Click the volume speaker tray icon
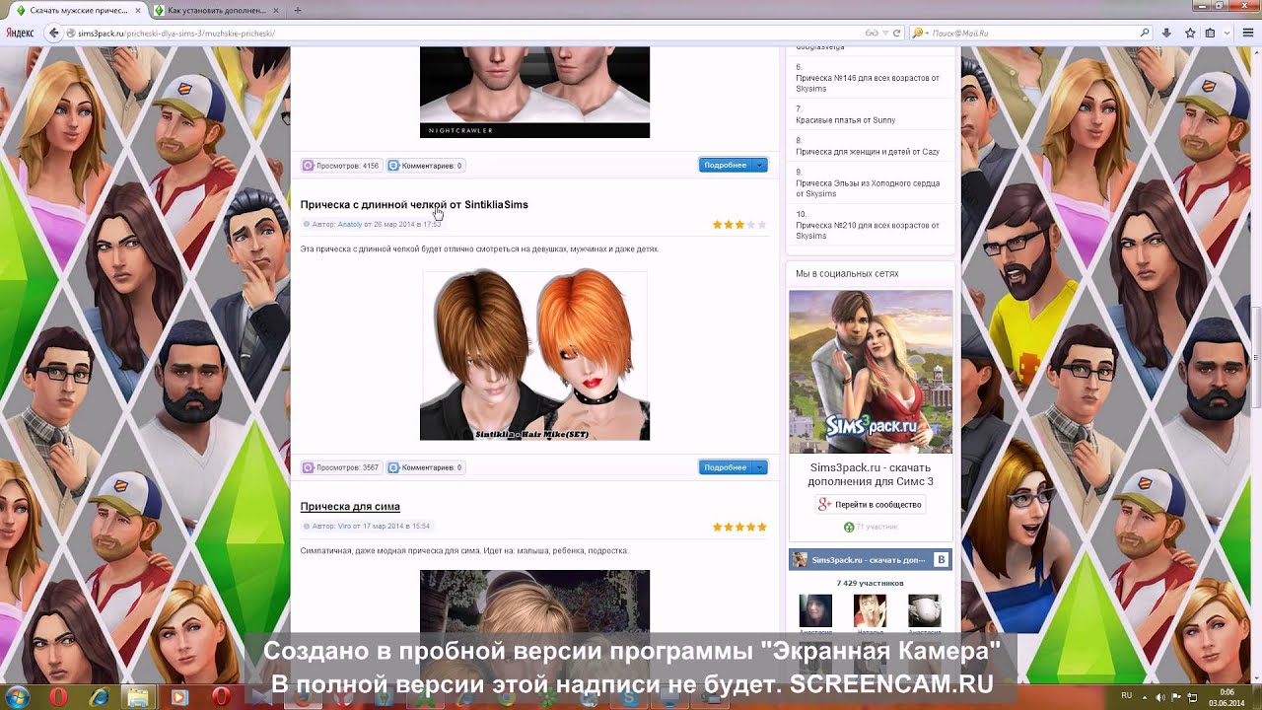 tap(1160, 697)
